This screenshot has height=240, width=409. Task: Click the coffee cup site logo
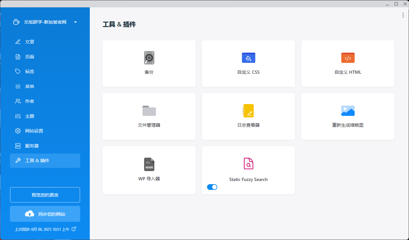16,22
